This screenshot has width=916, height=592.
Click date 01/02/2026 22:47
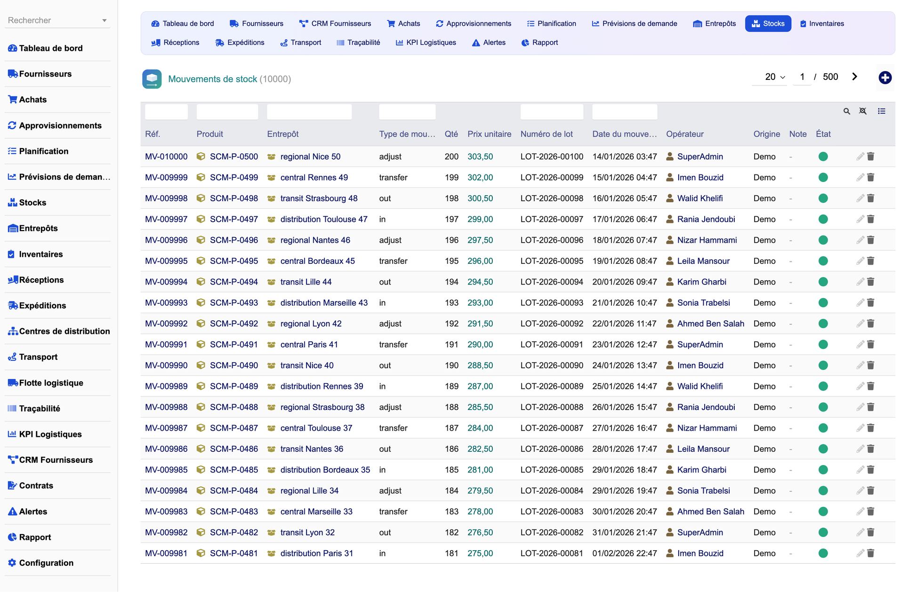[625, 553]
